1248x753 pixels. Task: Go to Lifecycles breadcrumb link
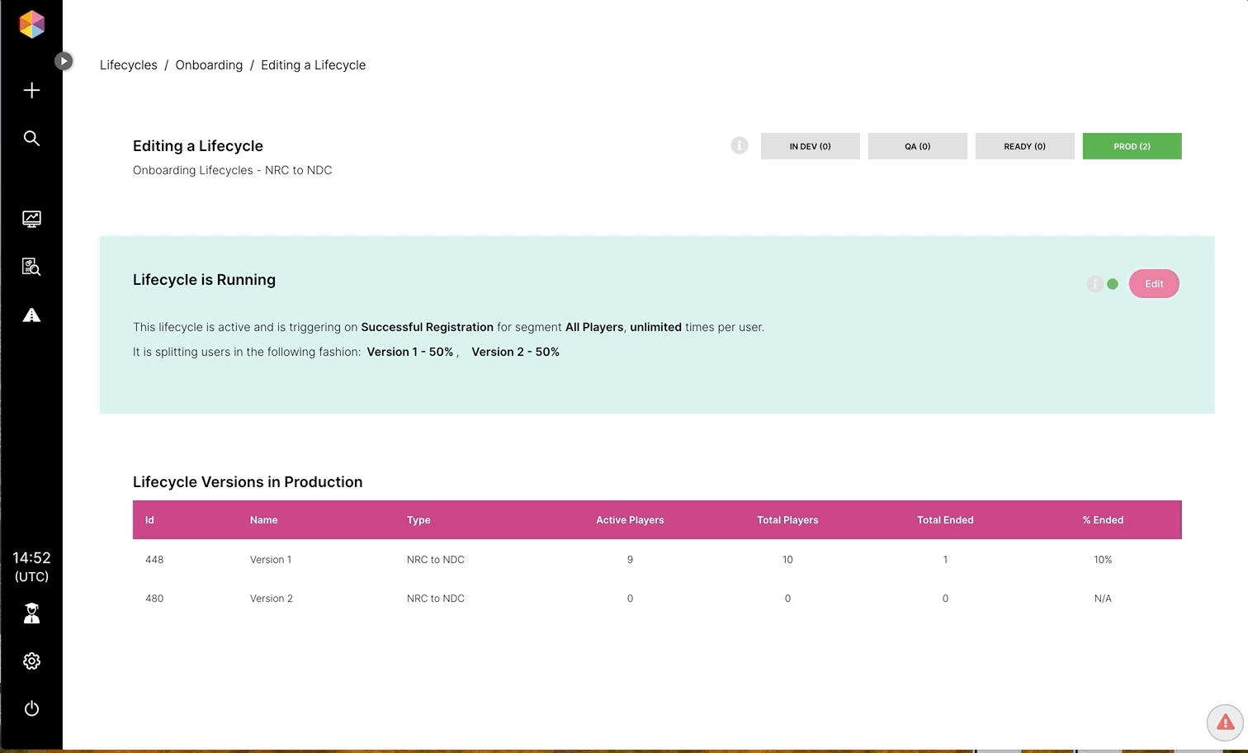pos(128,65)
